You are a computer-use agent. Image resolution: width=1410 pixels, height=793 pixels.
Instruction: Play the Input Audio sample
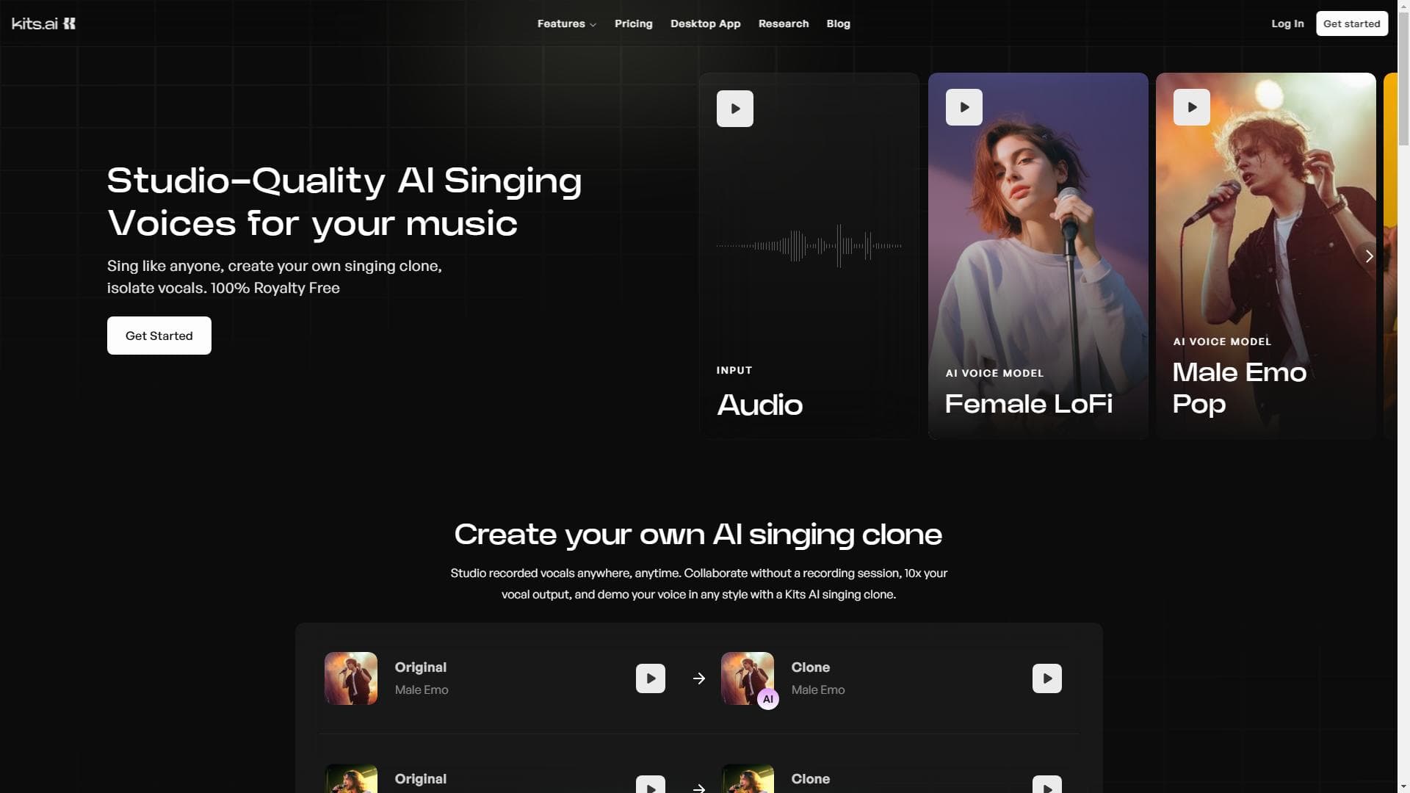tap(734, 109)
